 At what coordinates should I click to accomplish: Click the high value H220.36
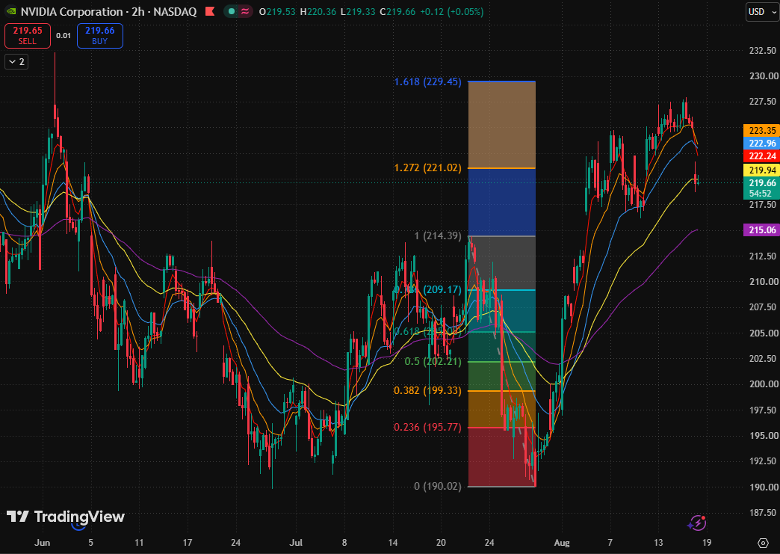coord(318,11)
